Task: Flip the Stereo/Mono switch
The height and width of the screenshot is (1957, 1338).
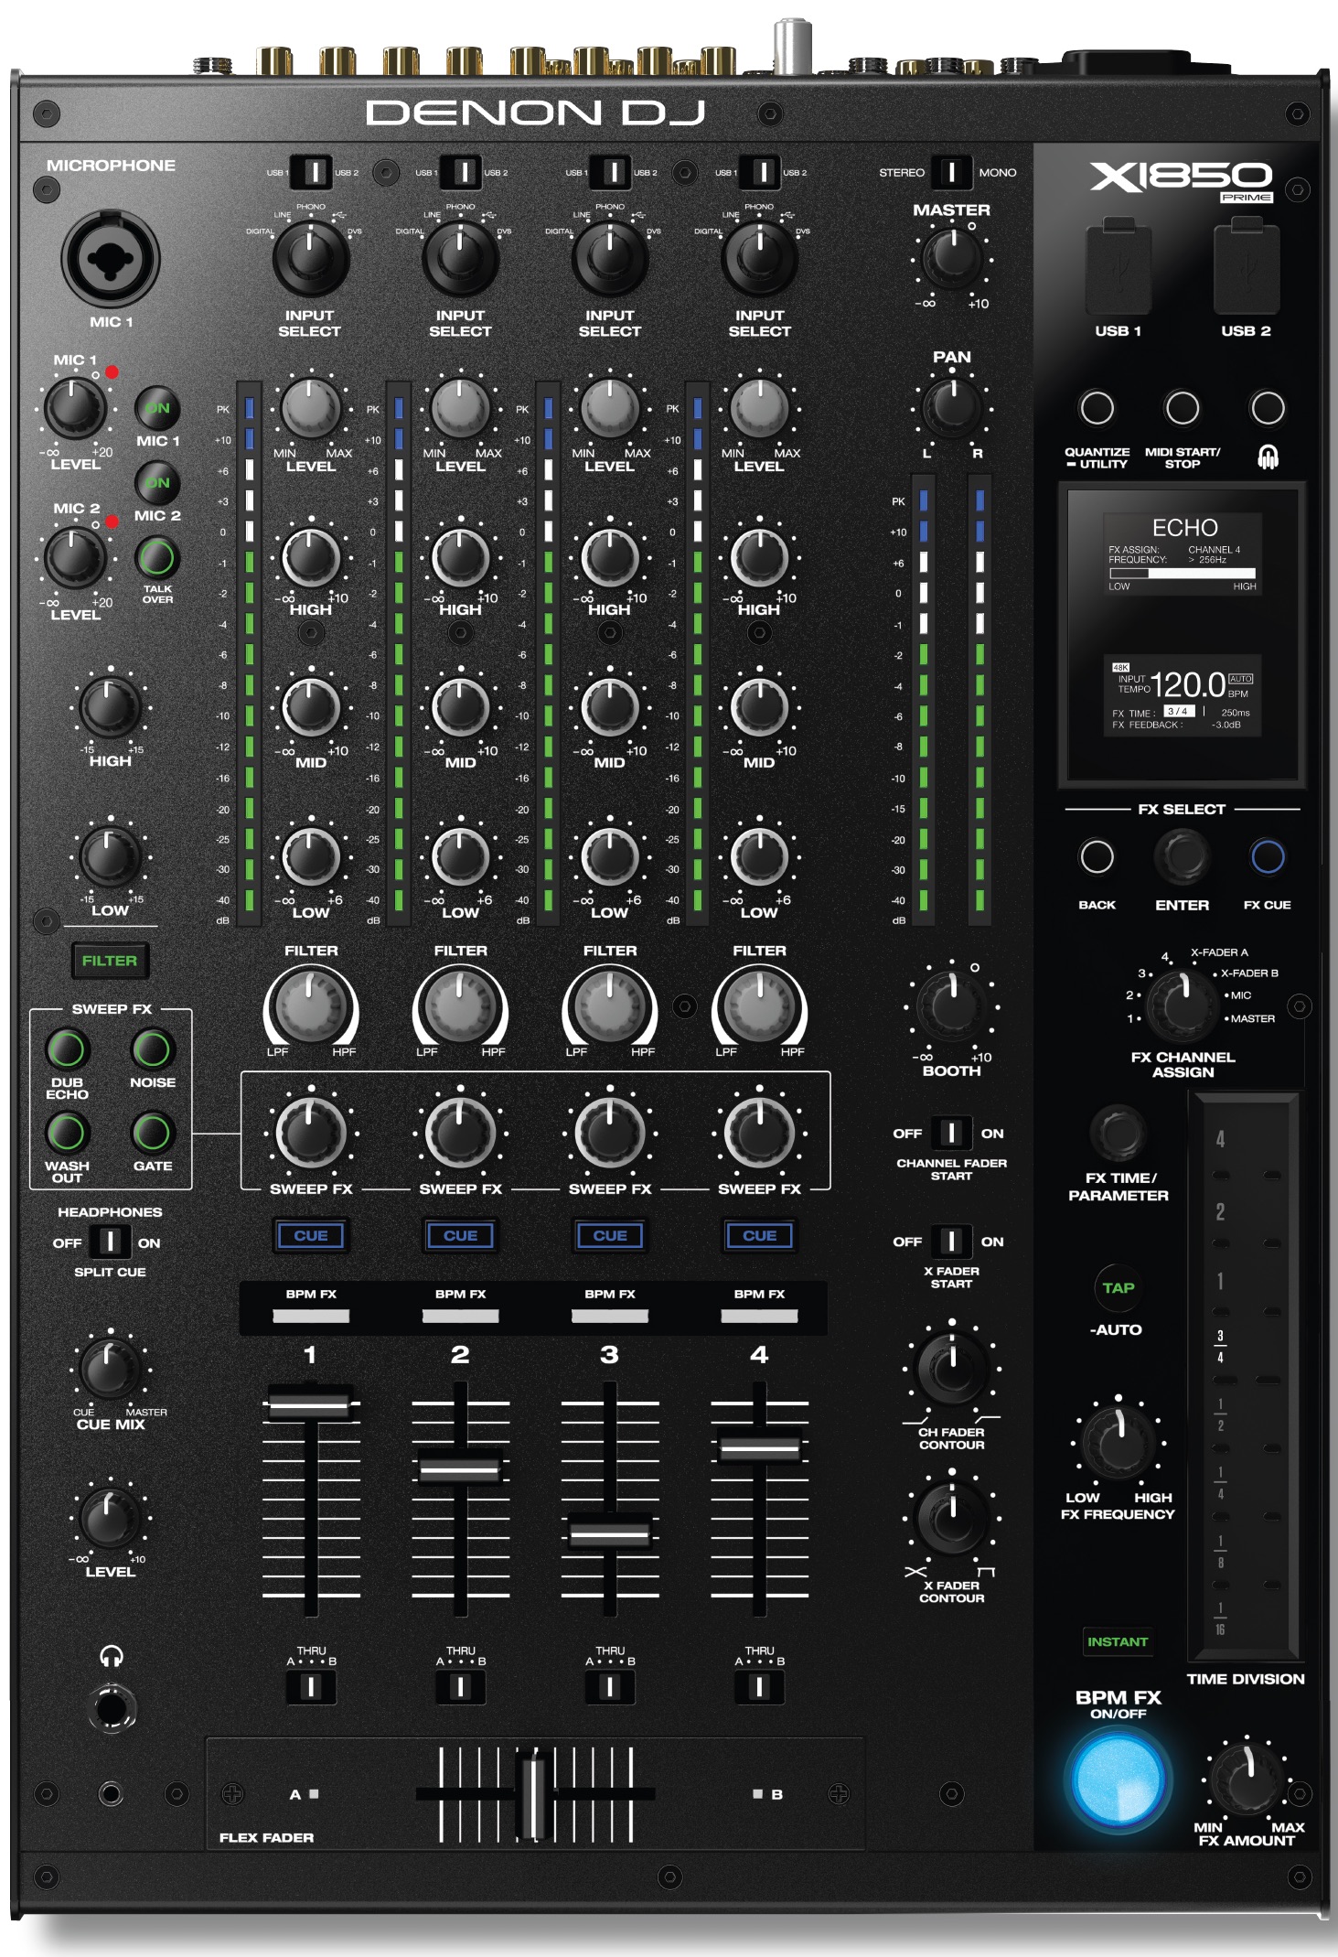Action: pyautogui.click(x=951, y=172)
